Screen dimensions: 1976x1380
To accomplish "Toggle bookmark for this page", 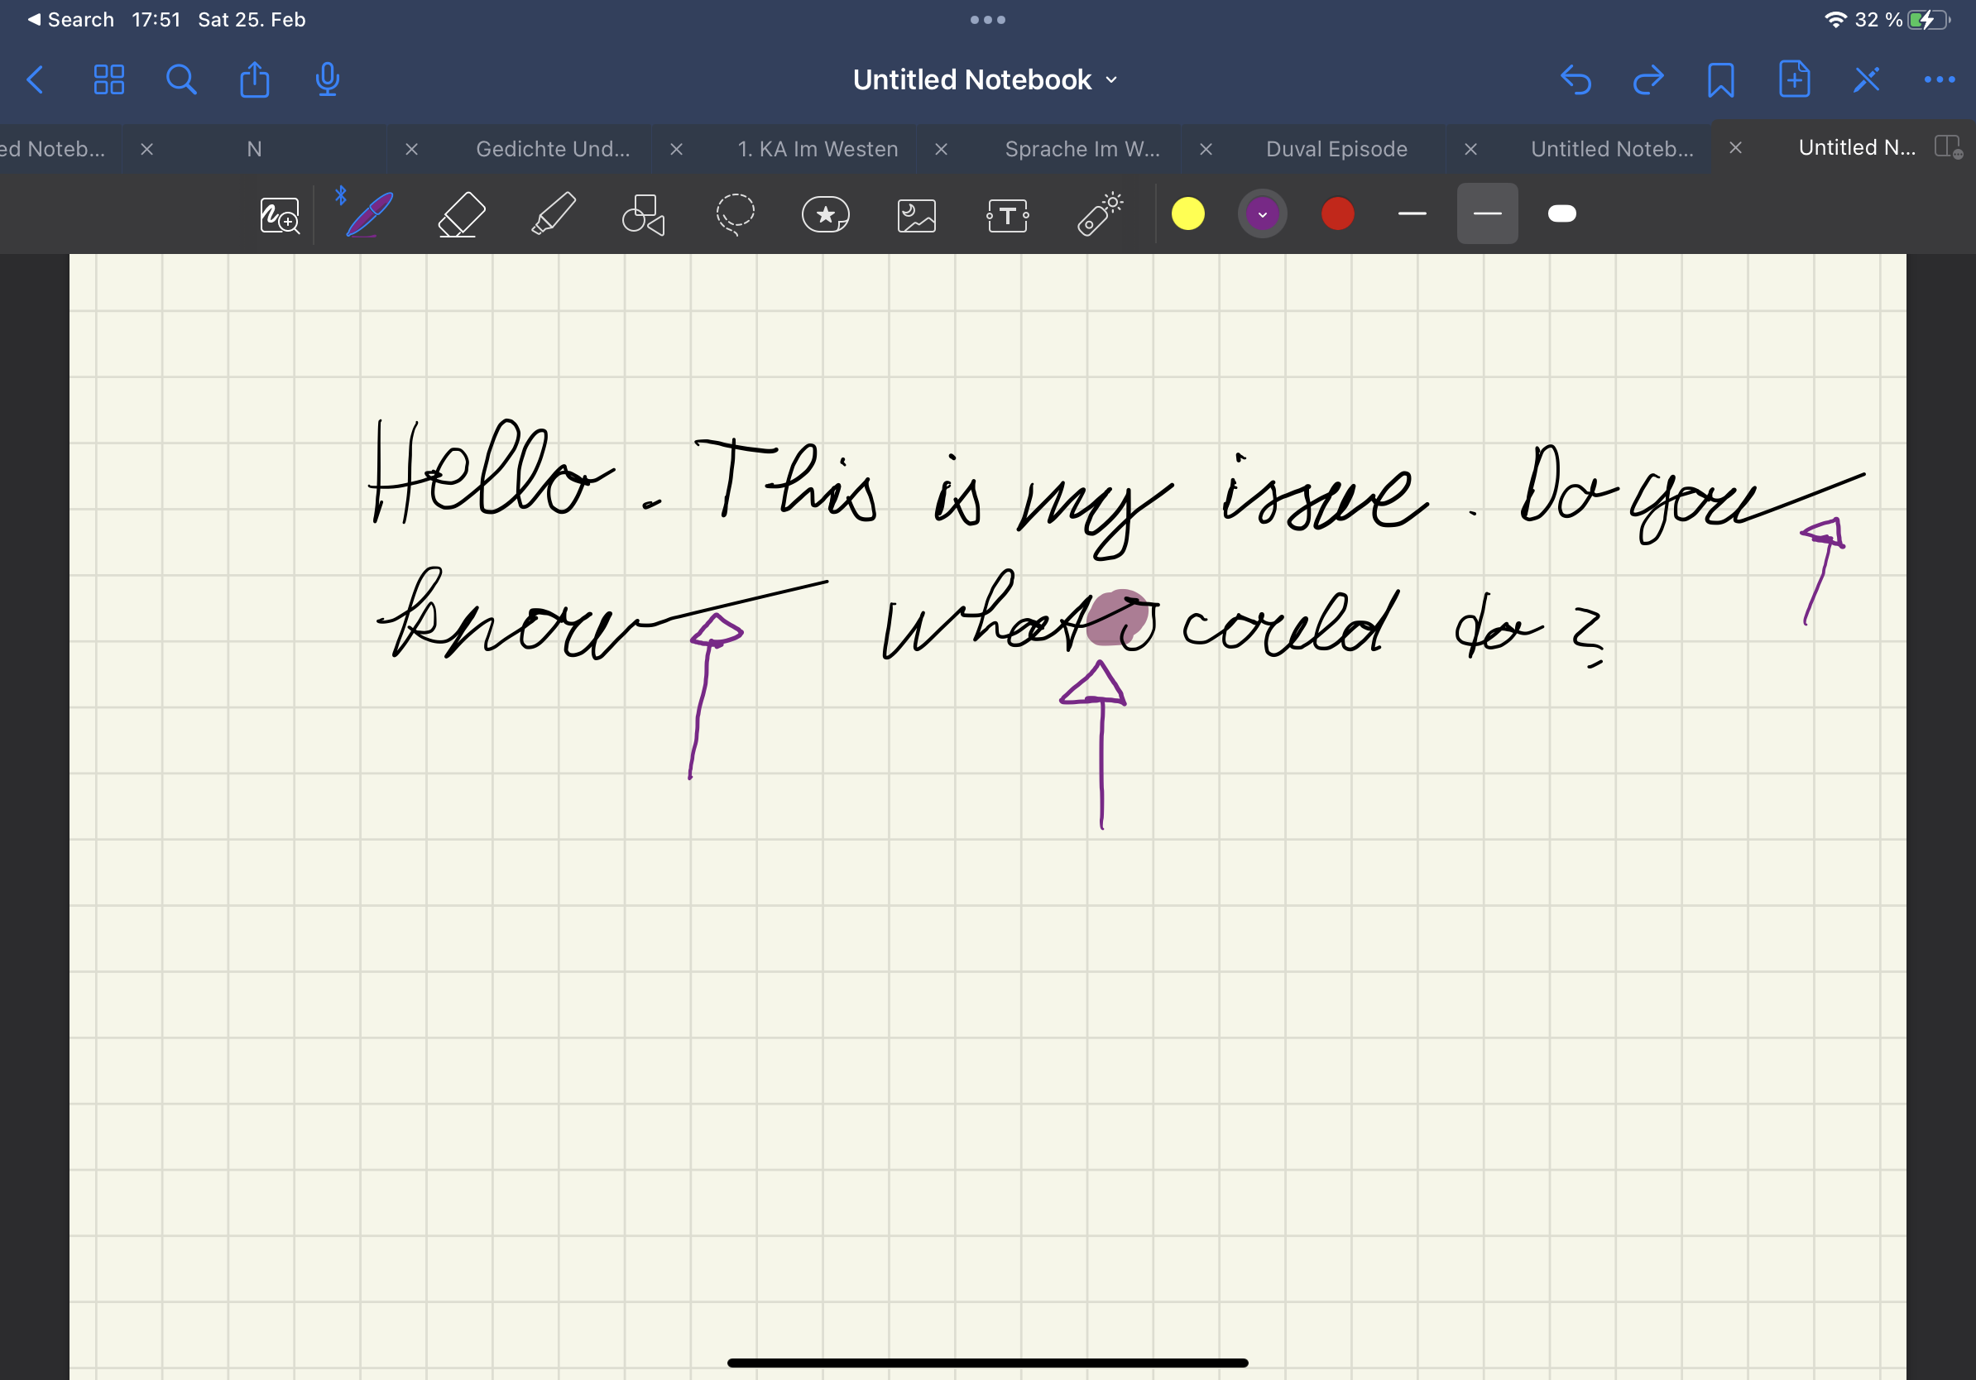I will pyautogui.click(x=1720, y=80).
